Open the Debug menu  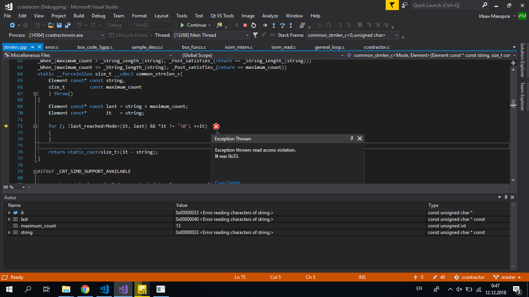pos(98,16)
